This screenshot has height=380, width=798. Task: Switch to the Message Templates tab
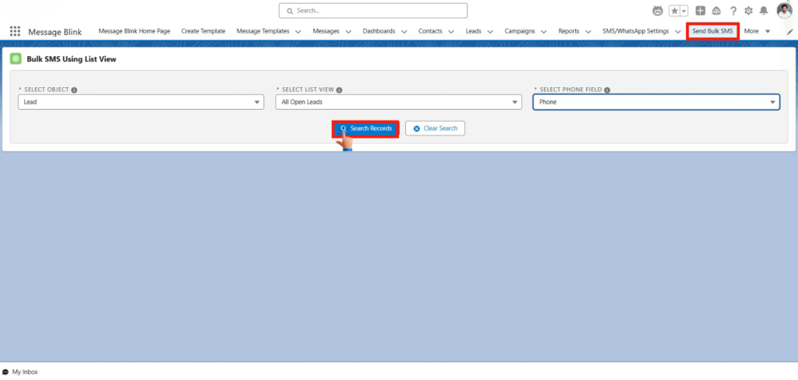(x=263, y=31)
